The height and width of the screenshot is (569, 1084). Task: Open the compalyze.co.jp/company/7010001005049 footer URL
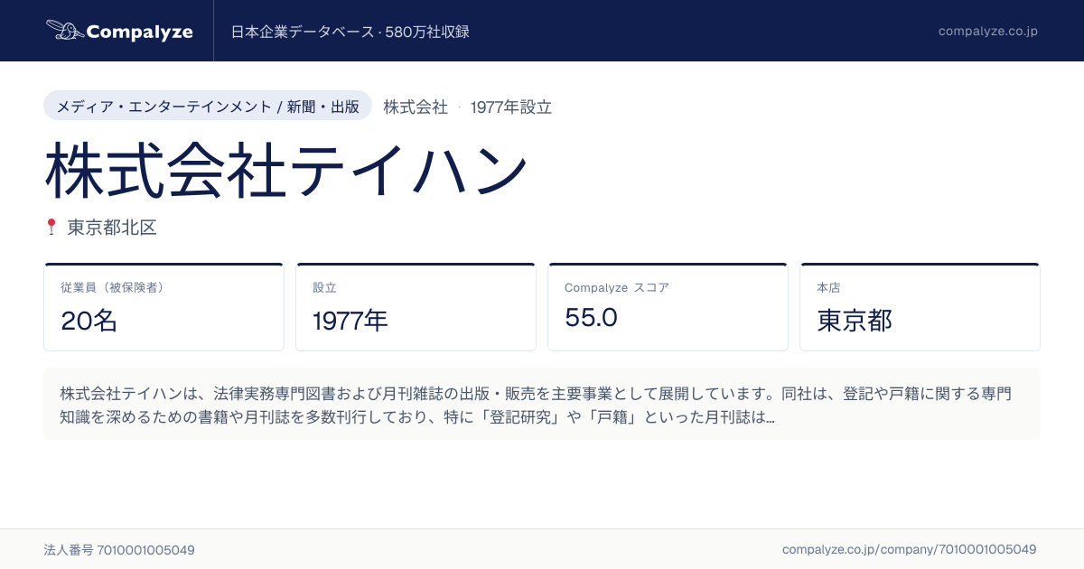click(909, 549)
